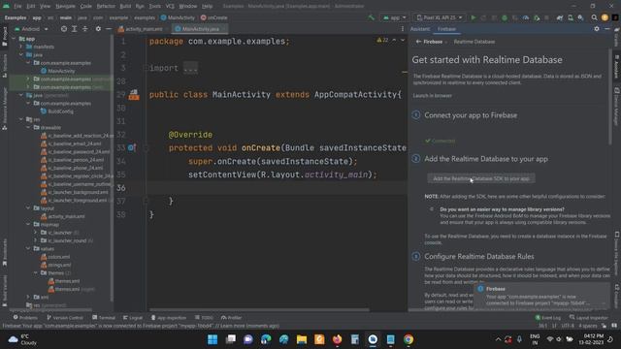The image size is (621, 349).
Task: Click the gutter icon on line 29
Action: 134,95
